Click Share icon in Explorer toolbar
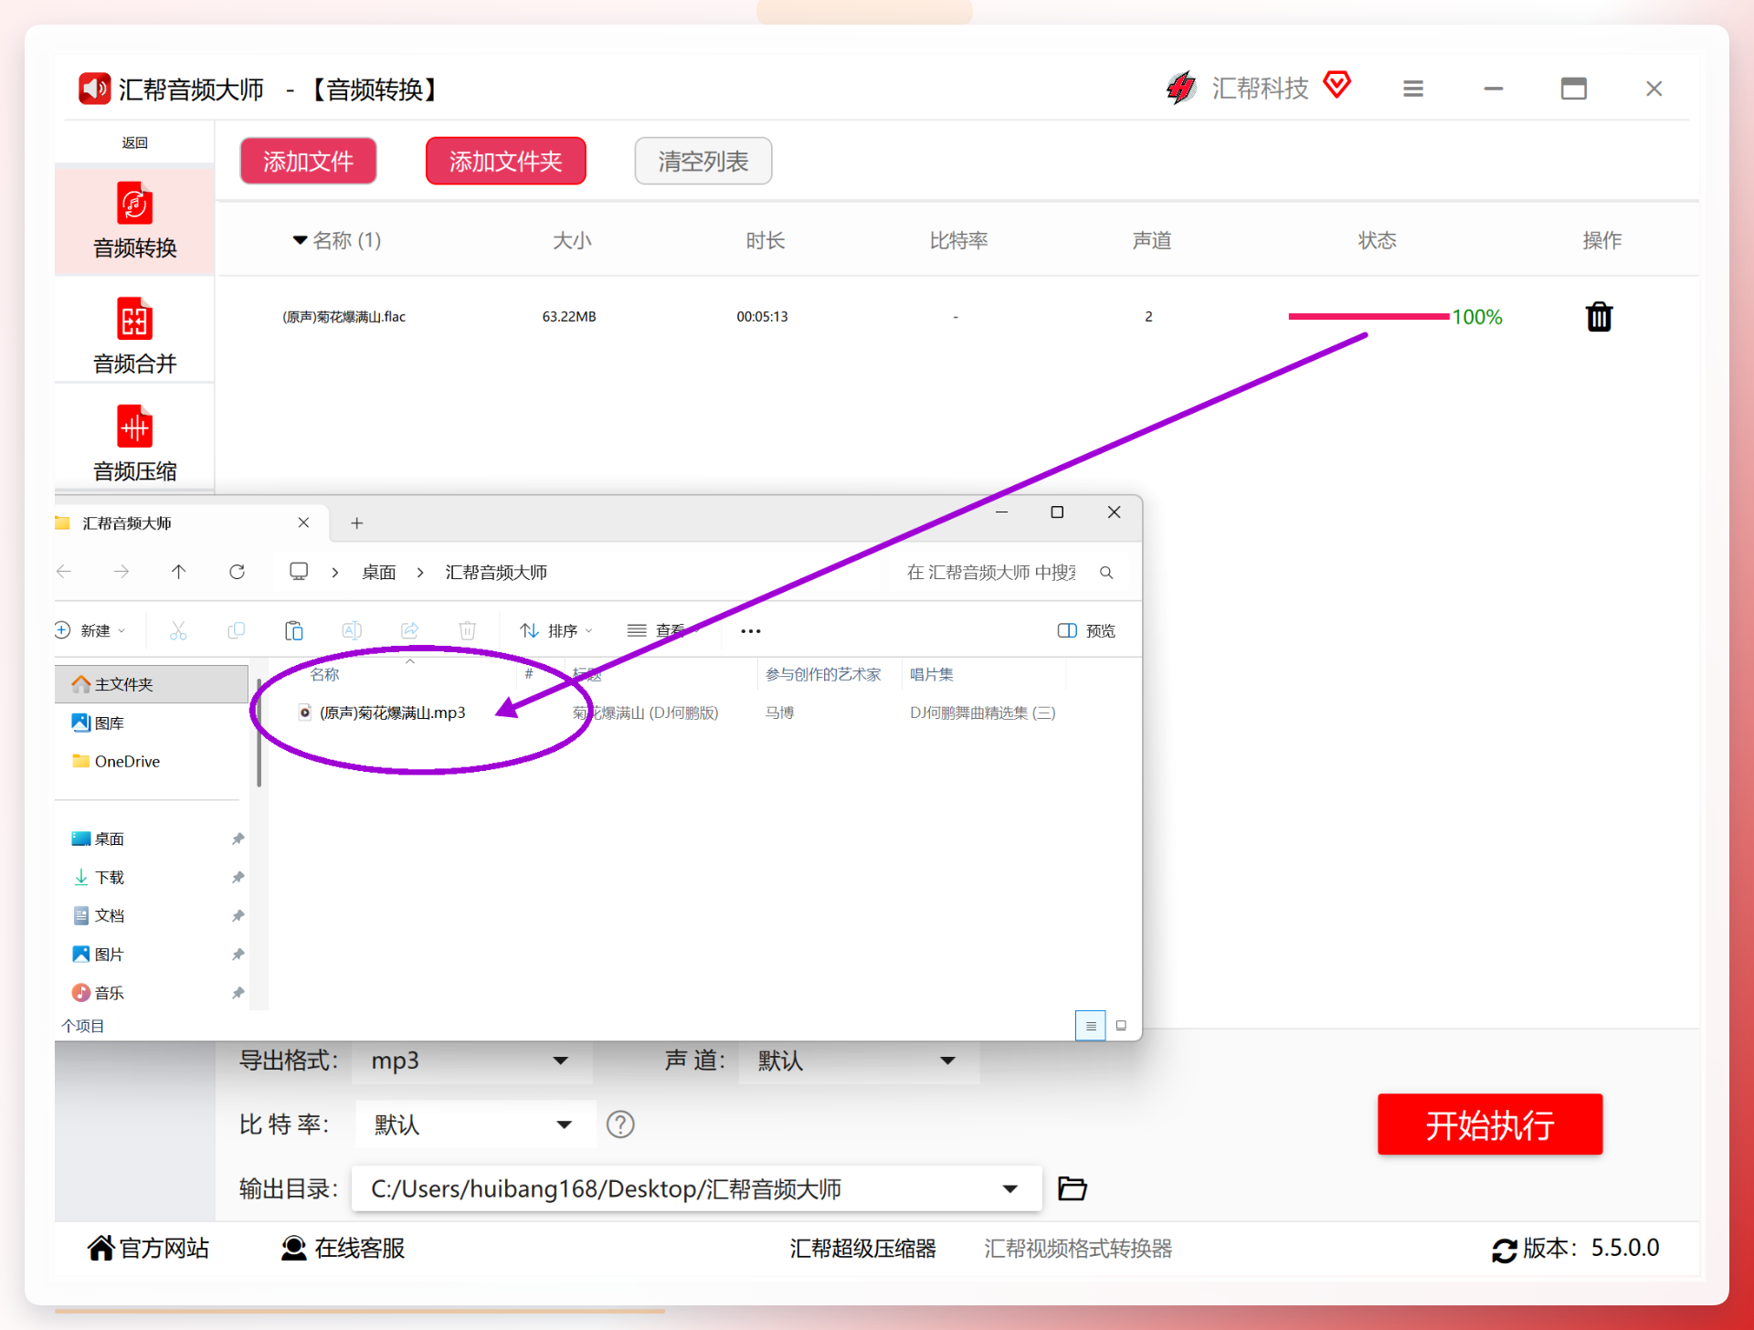This screenshot has width=1754, height=1330. [x=409, y=630]
